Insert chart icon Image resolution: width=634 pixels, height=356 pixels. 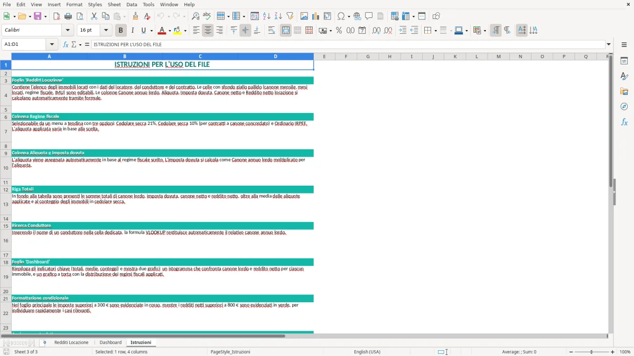click(x=316, y=16)
